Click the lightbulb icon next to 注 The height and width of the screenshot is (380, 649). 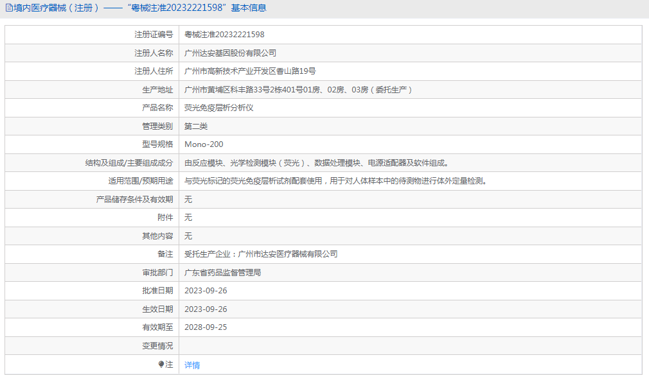[161, 365]
